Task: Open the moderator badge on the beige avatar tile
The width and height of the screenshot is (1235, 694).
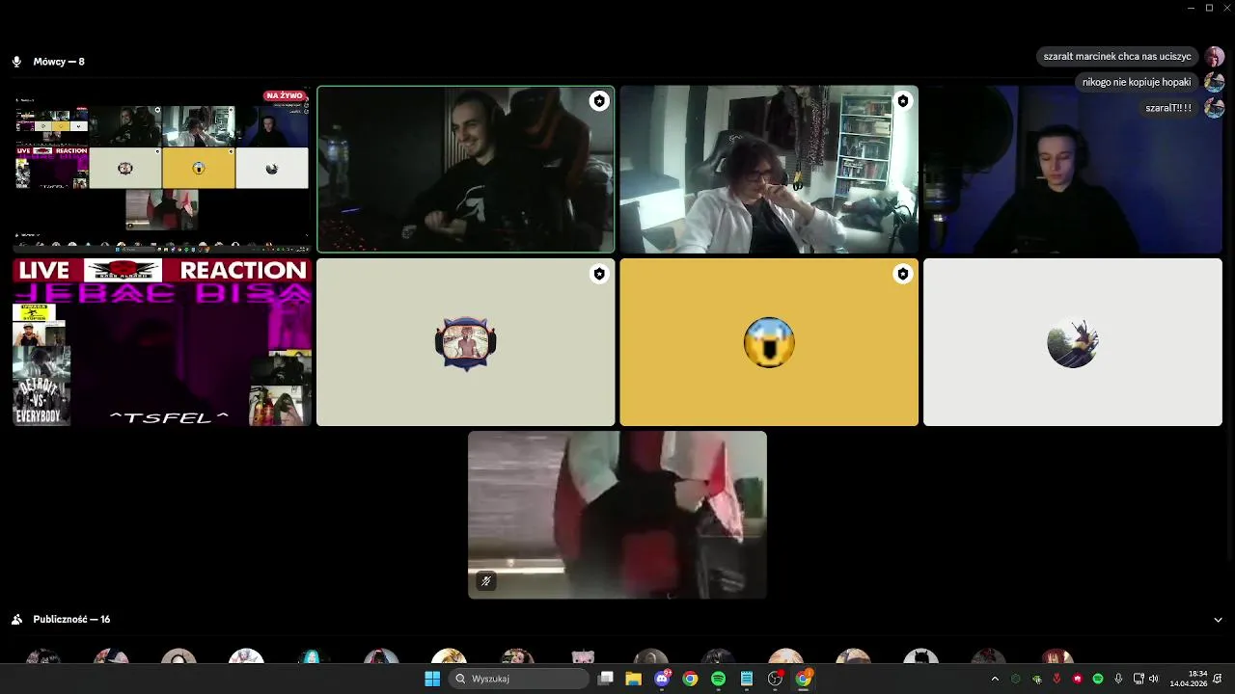Action: point(599,275)
